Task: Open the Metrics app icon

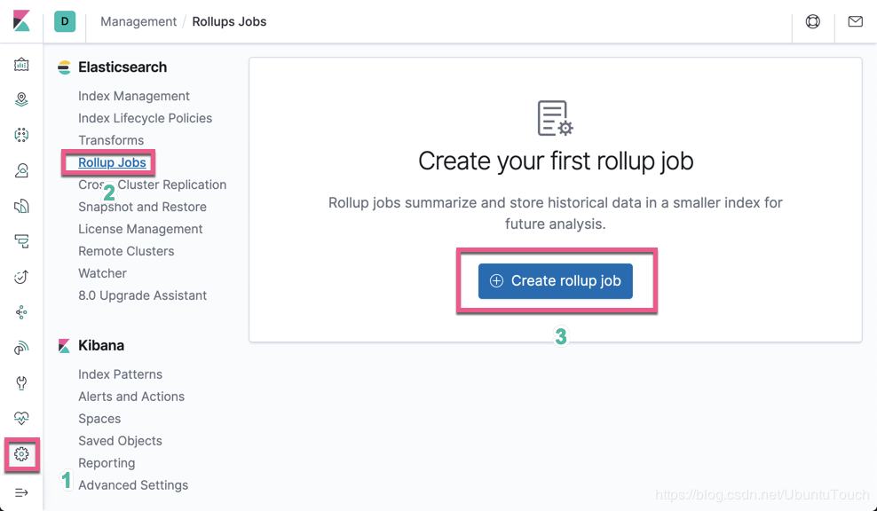Action: 21,170
